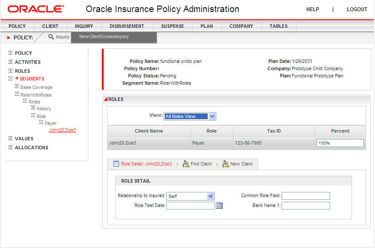Image resolution: width=375 pixels, height=248 pixels.
Task: Click the Common Role Field input
Action: pos(305,196)
